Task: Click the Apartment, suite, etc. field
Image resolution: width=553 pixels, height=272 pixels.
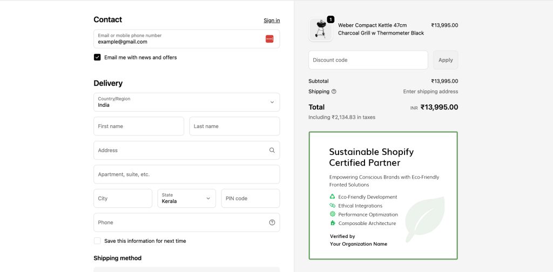Action: [x=186, y=174]
